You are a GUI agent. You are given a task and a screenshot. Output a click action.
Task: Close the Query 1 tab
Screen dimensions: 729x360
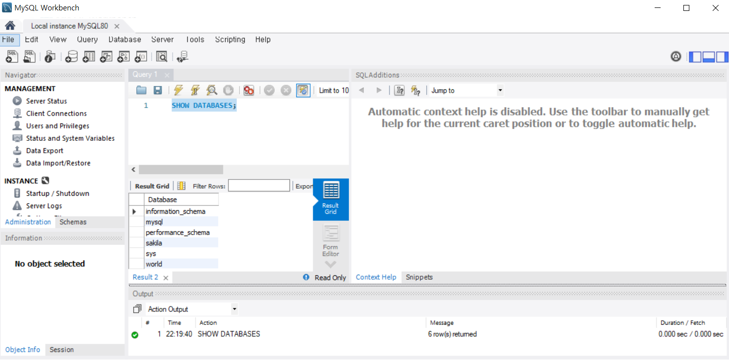tap(167, 75)
